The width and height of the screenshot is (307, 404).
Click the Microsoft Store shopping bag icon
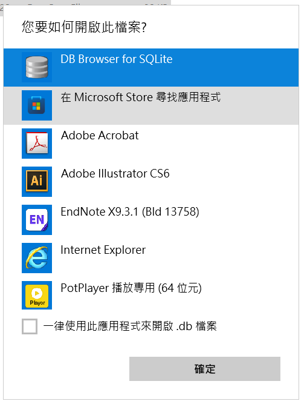point(37,105)
